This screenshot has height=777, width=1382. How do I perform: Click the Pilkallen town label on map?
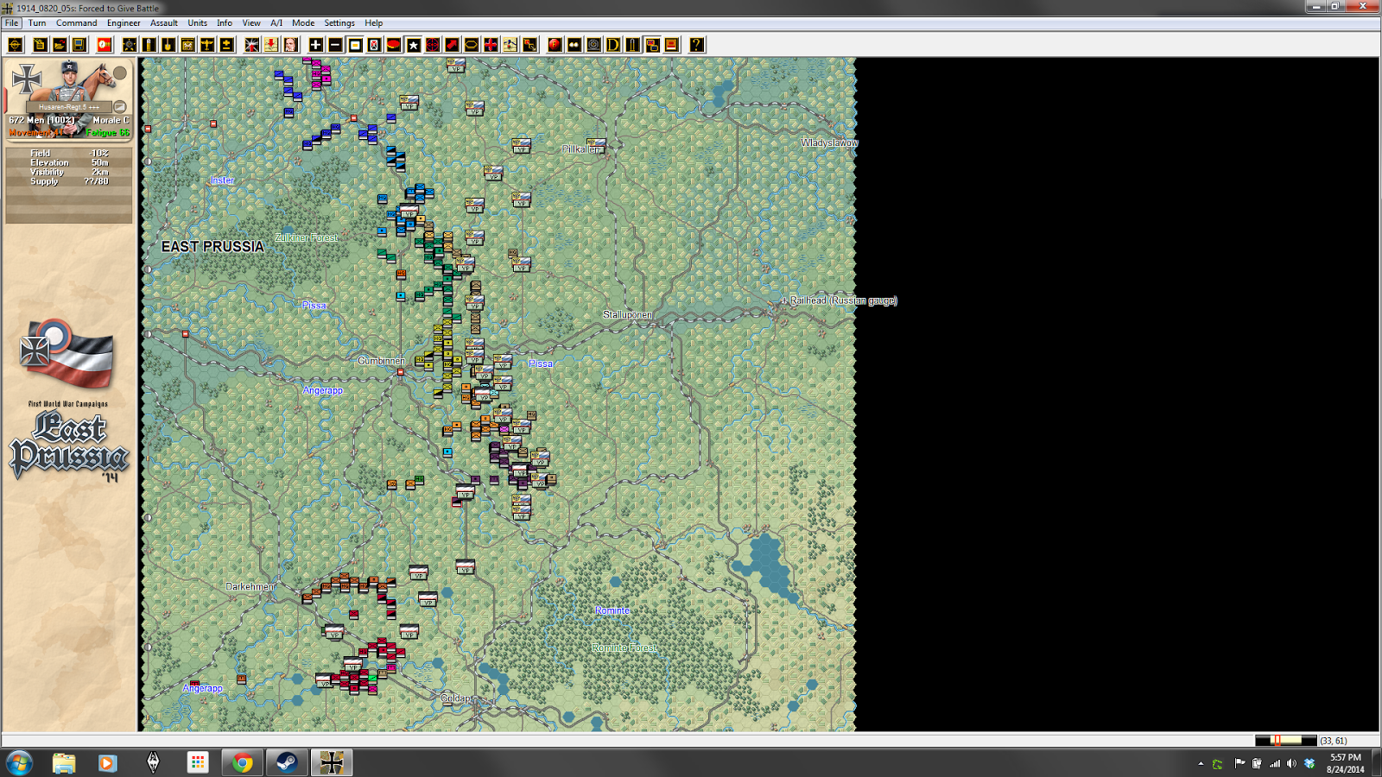(x=581, y=149)
